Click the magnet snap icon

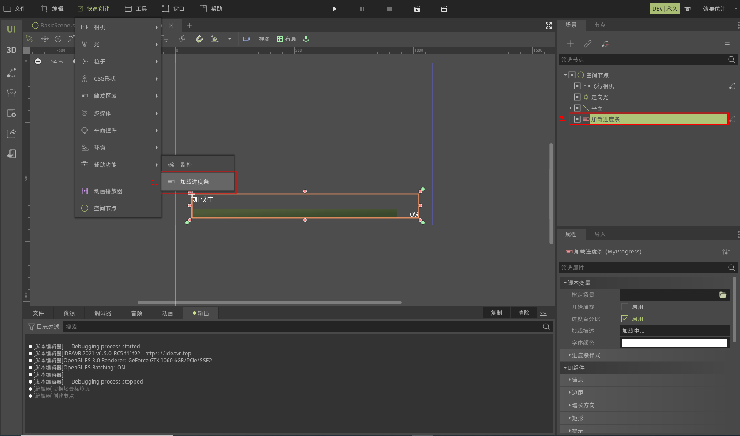[199, 39]
